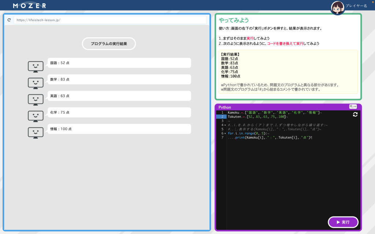Screen dimensions: 375x234
Task: Click the Python editor panel title
Action: tap(224, 107)
